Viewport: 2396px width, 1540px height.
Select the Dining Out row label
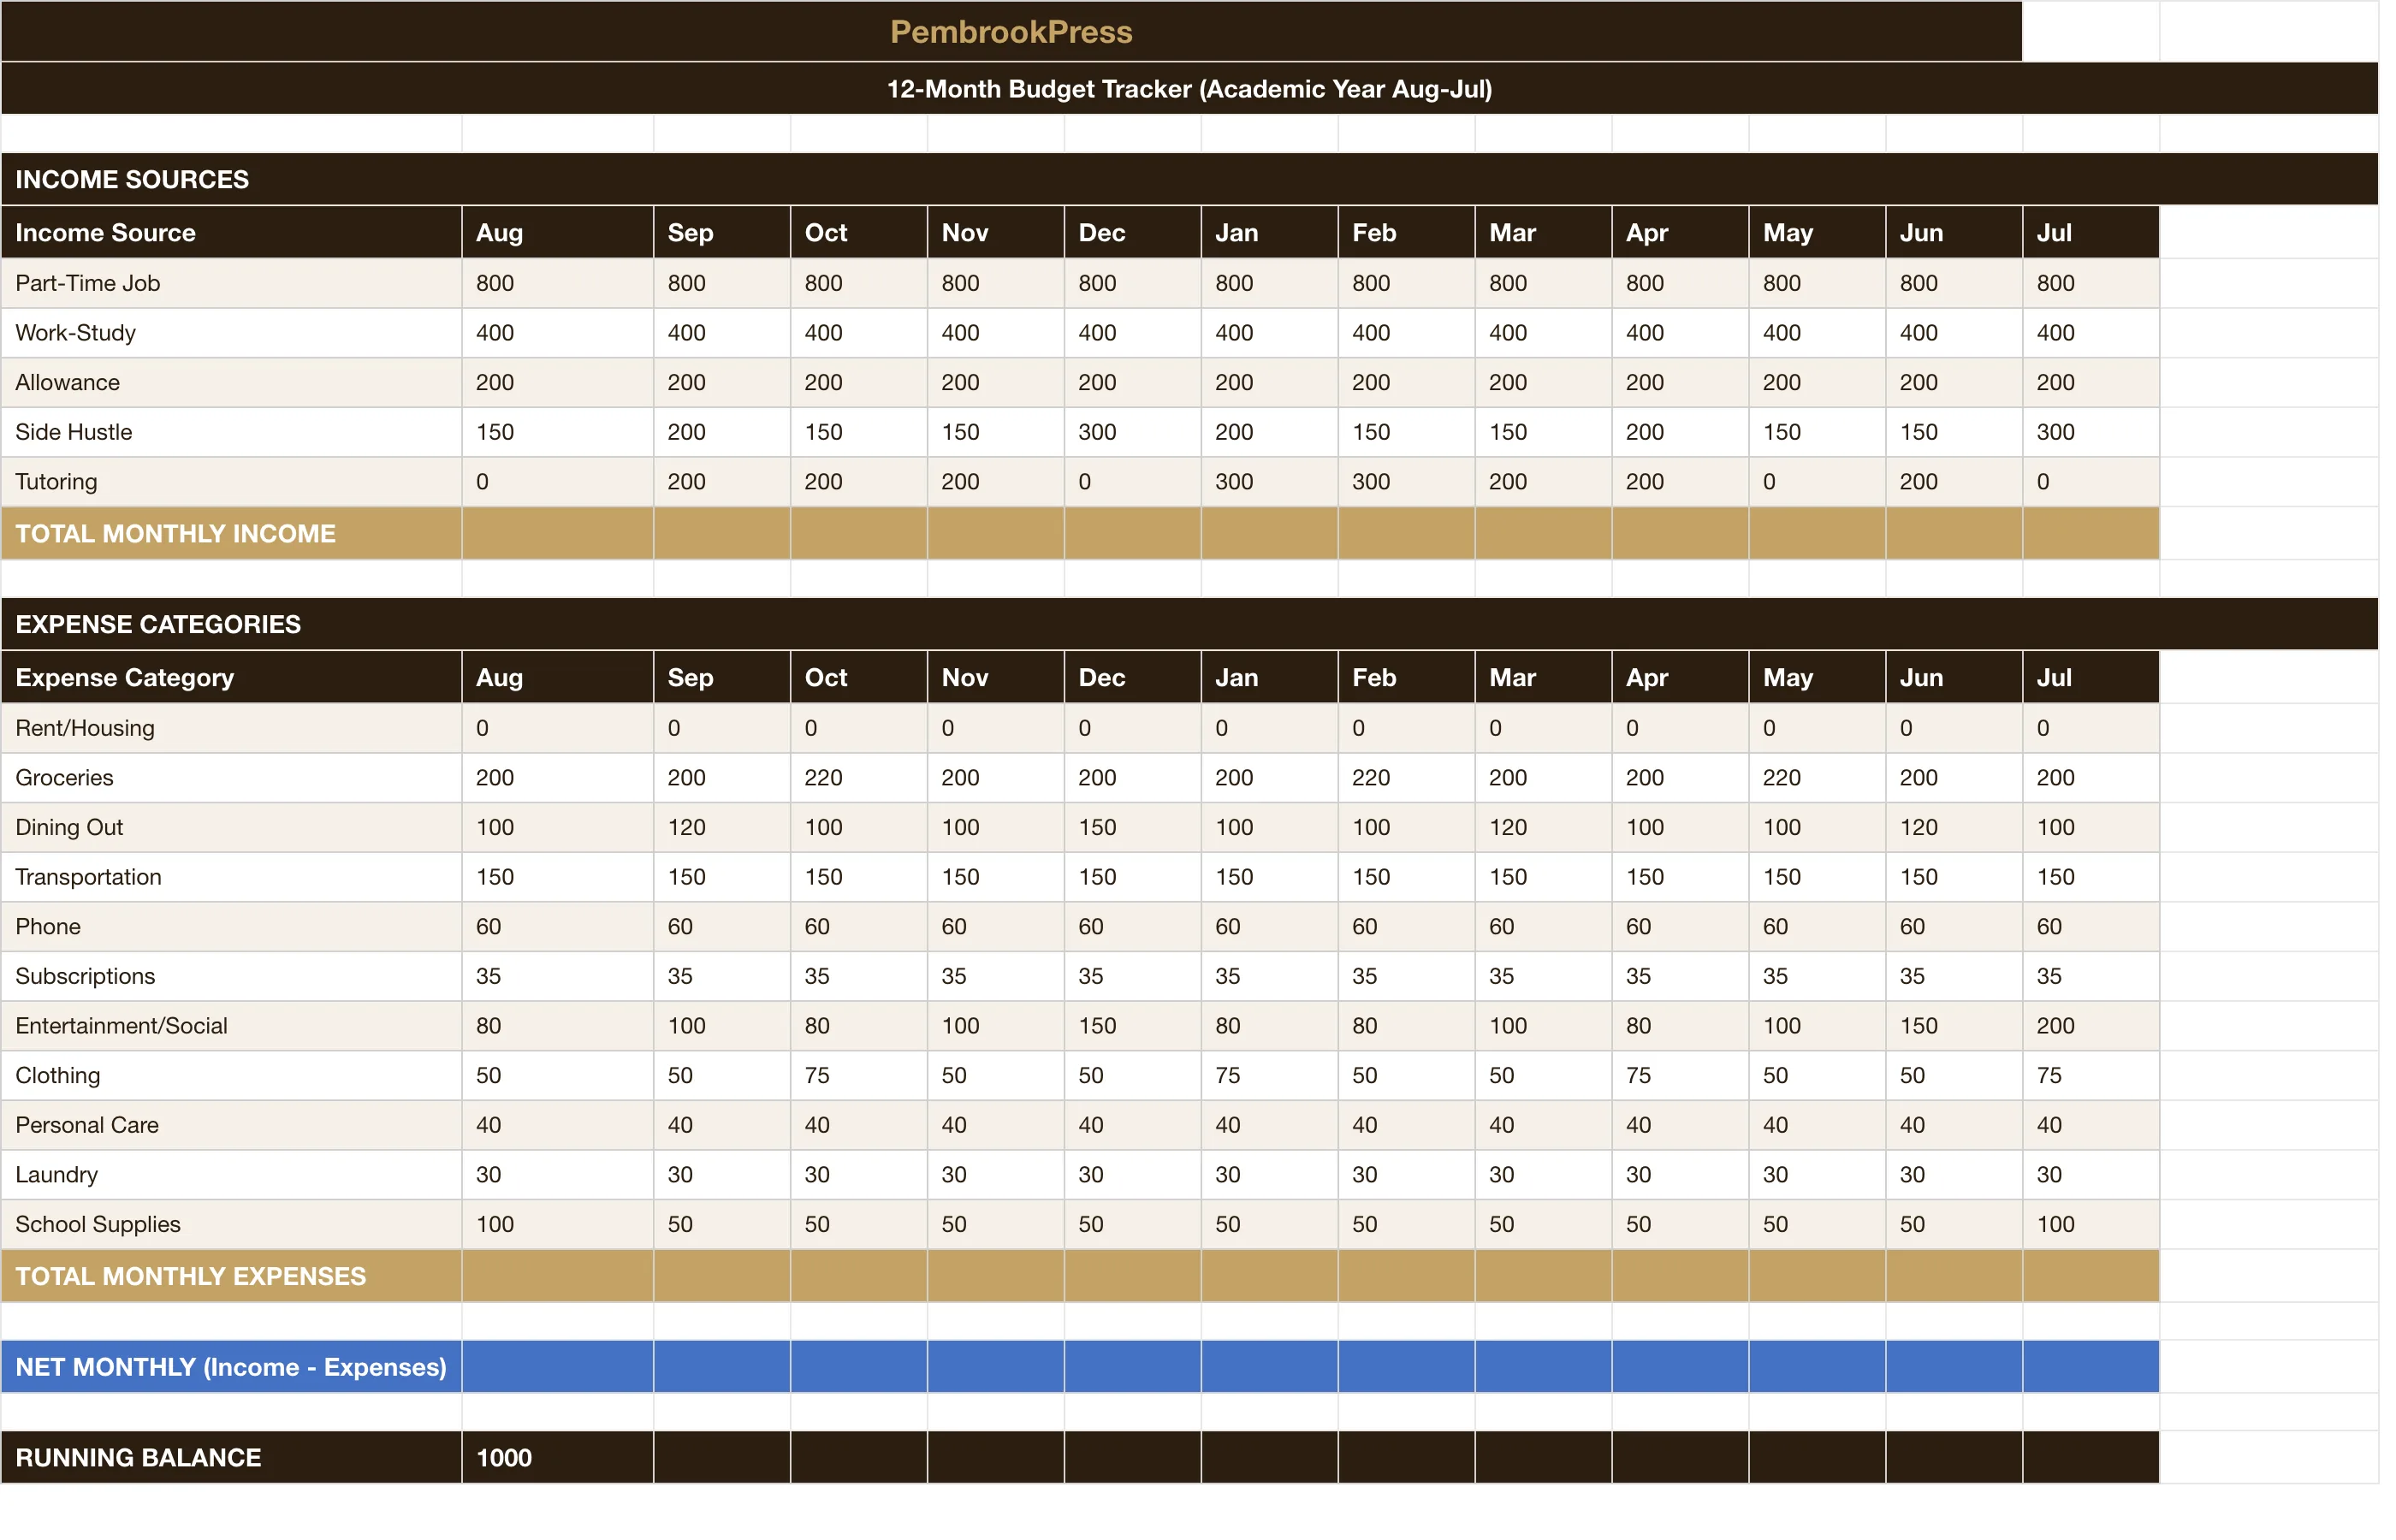[231, 827]
